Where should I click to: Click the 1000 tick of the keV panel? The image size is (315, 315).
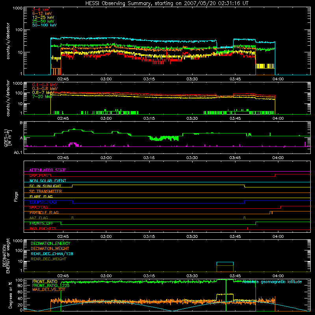(18, 8)
